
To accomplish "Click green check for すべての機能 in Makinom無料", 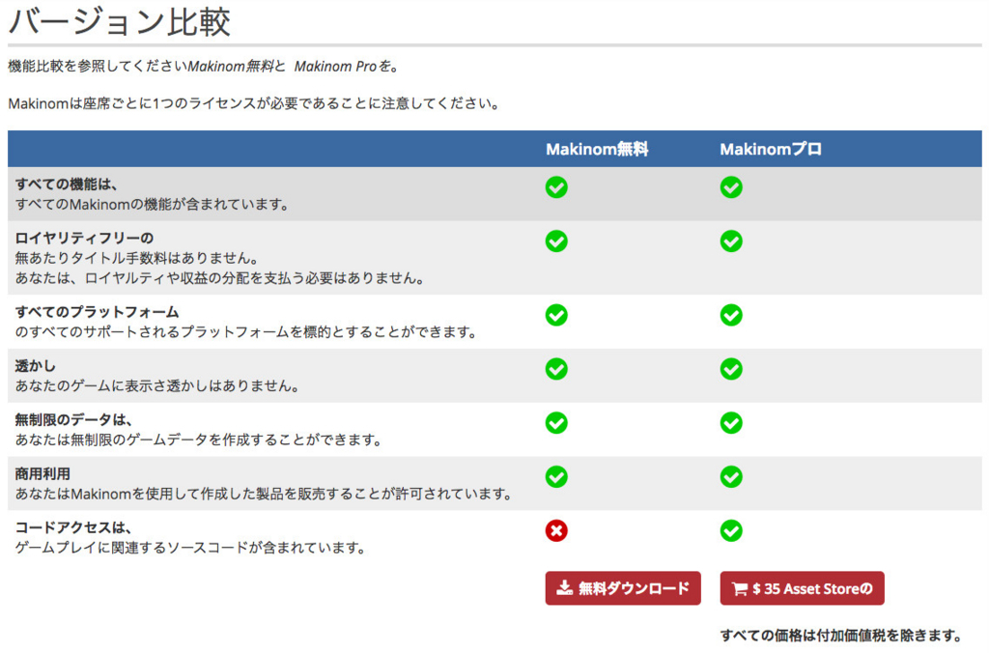I will [x=556, y=187].
